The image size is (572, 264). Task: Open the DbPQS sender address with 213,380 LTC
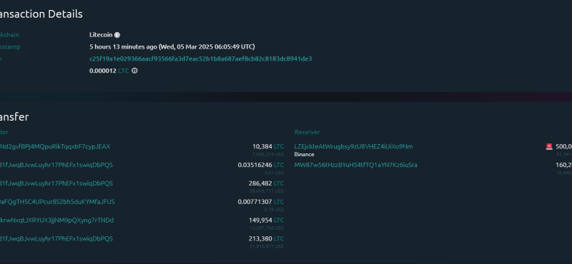[x=56, y=238]
